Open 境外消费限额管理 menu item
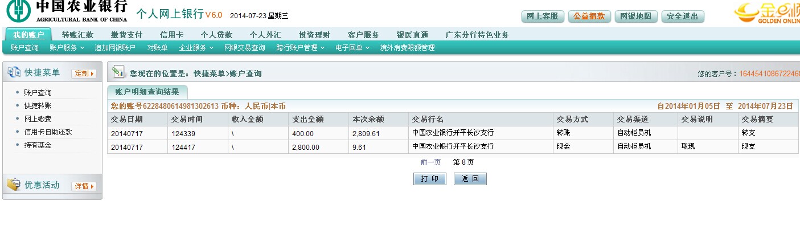Screen dimensions: 800x229 [407, 48]
